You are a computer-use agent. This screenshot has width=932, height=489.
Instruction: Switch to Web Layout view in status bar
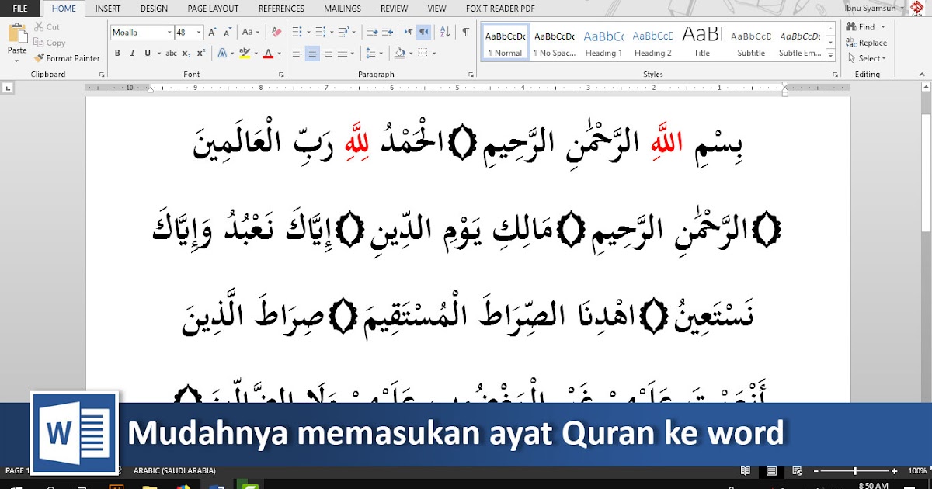tap(798, 471)
